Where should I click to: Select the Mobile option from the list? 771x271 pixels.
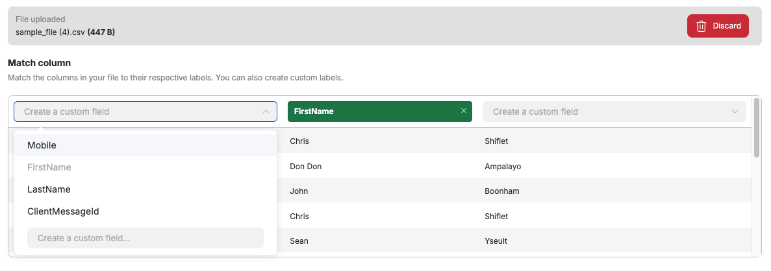point(42,145)
